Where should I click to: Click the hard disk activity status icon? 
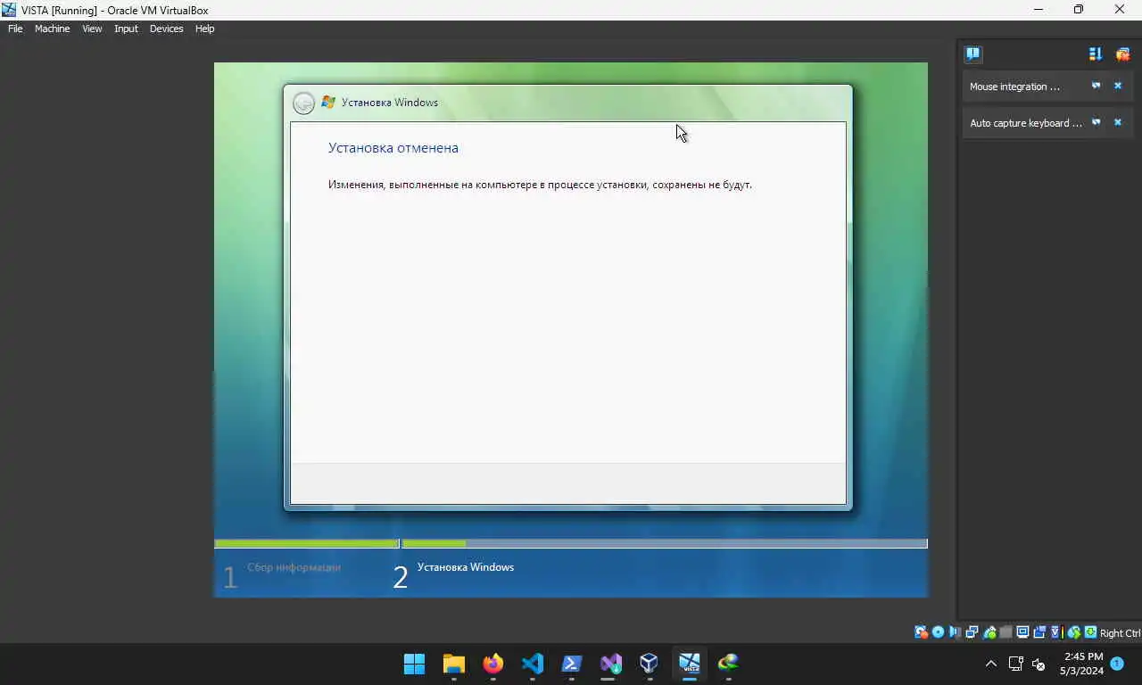(921, 632)
